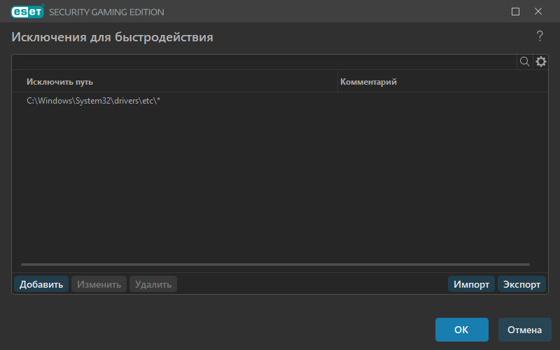The height and width of the screenshot is (350, 560).
Task: Cancel with the Отмена button
Action: click(524, 330)
